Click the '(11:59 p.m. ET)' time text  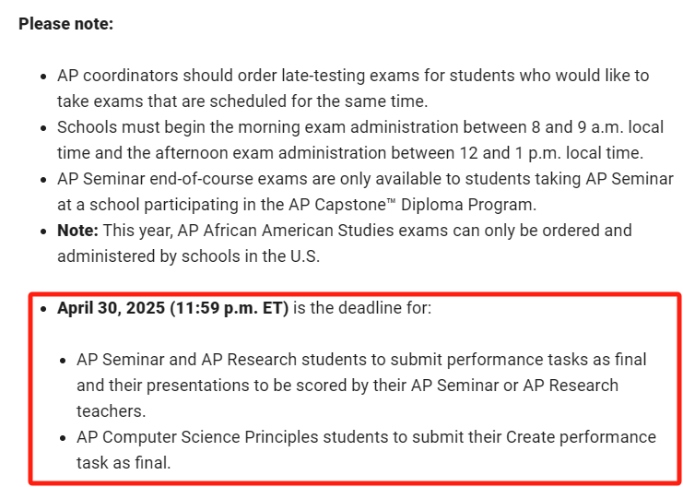230,309
